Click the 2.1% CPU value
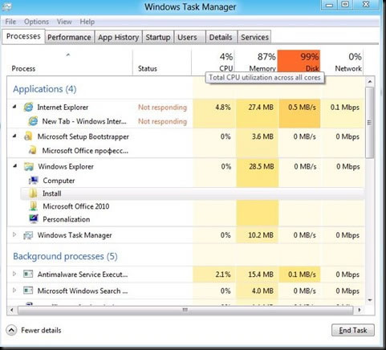The width and height of the screenshot is (386, 350). tap(223, 275)
